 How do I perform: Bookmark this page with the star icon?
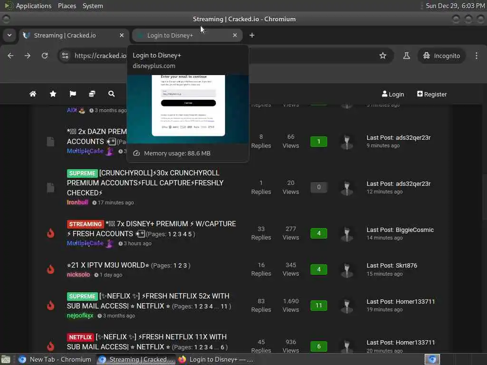click(x=383, y=56)
